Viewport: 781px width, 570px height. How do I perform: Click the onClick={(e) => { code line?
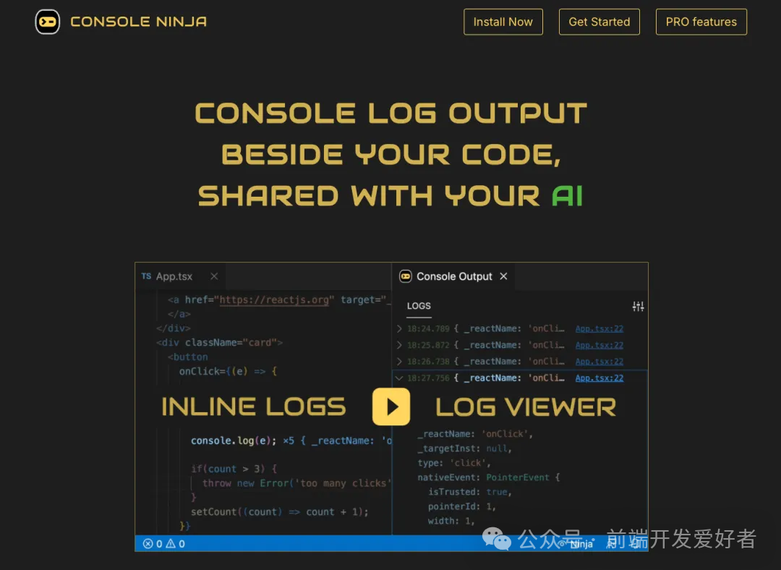pos(228,372)
